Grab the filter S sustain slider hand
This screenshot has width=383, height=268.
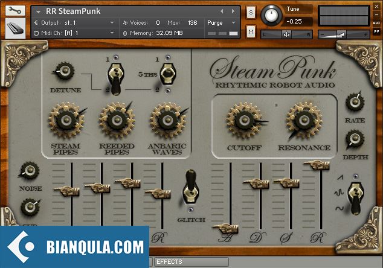pos(286,183)
